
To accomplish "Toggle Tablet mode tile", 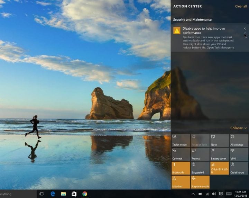I will pos(181,140).
